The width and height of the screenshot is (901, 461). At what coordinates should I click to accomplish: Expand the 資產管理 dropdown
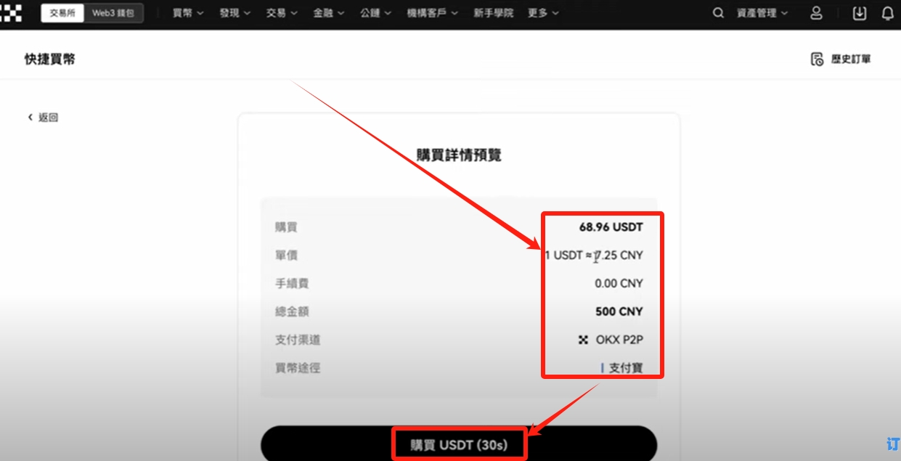[x=762, y=13]
